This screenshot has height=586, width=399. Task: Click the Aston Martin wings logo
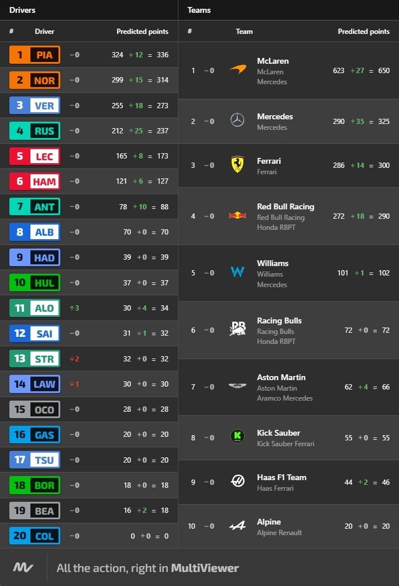pos(237,387)
